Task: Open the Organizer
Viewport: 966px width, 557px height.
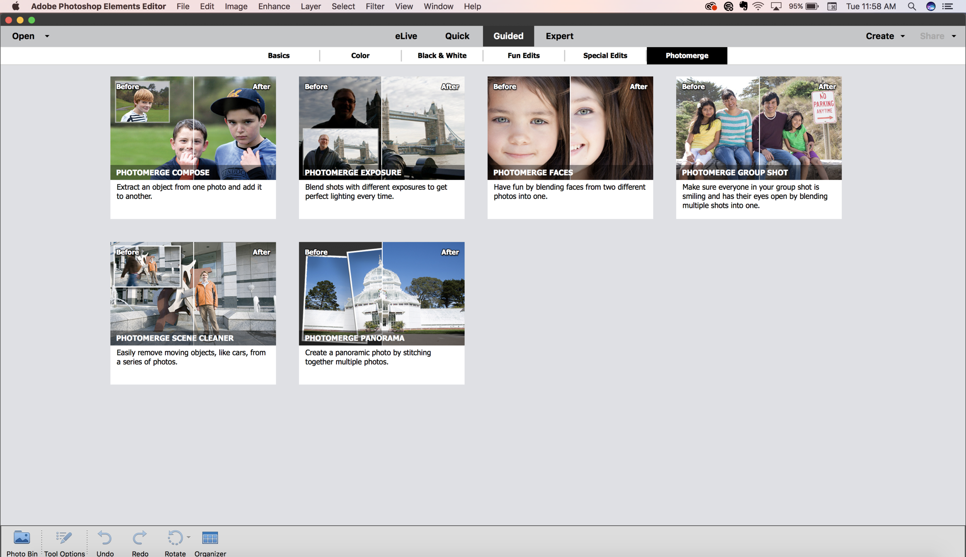Action: [210, 542]
